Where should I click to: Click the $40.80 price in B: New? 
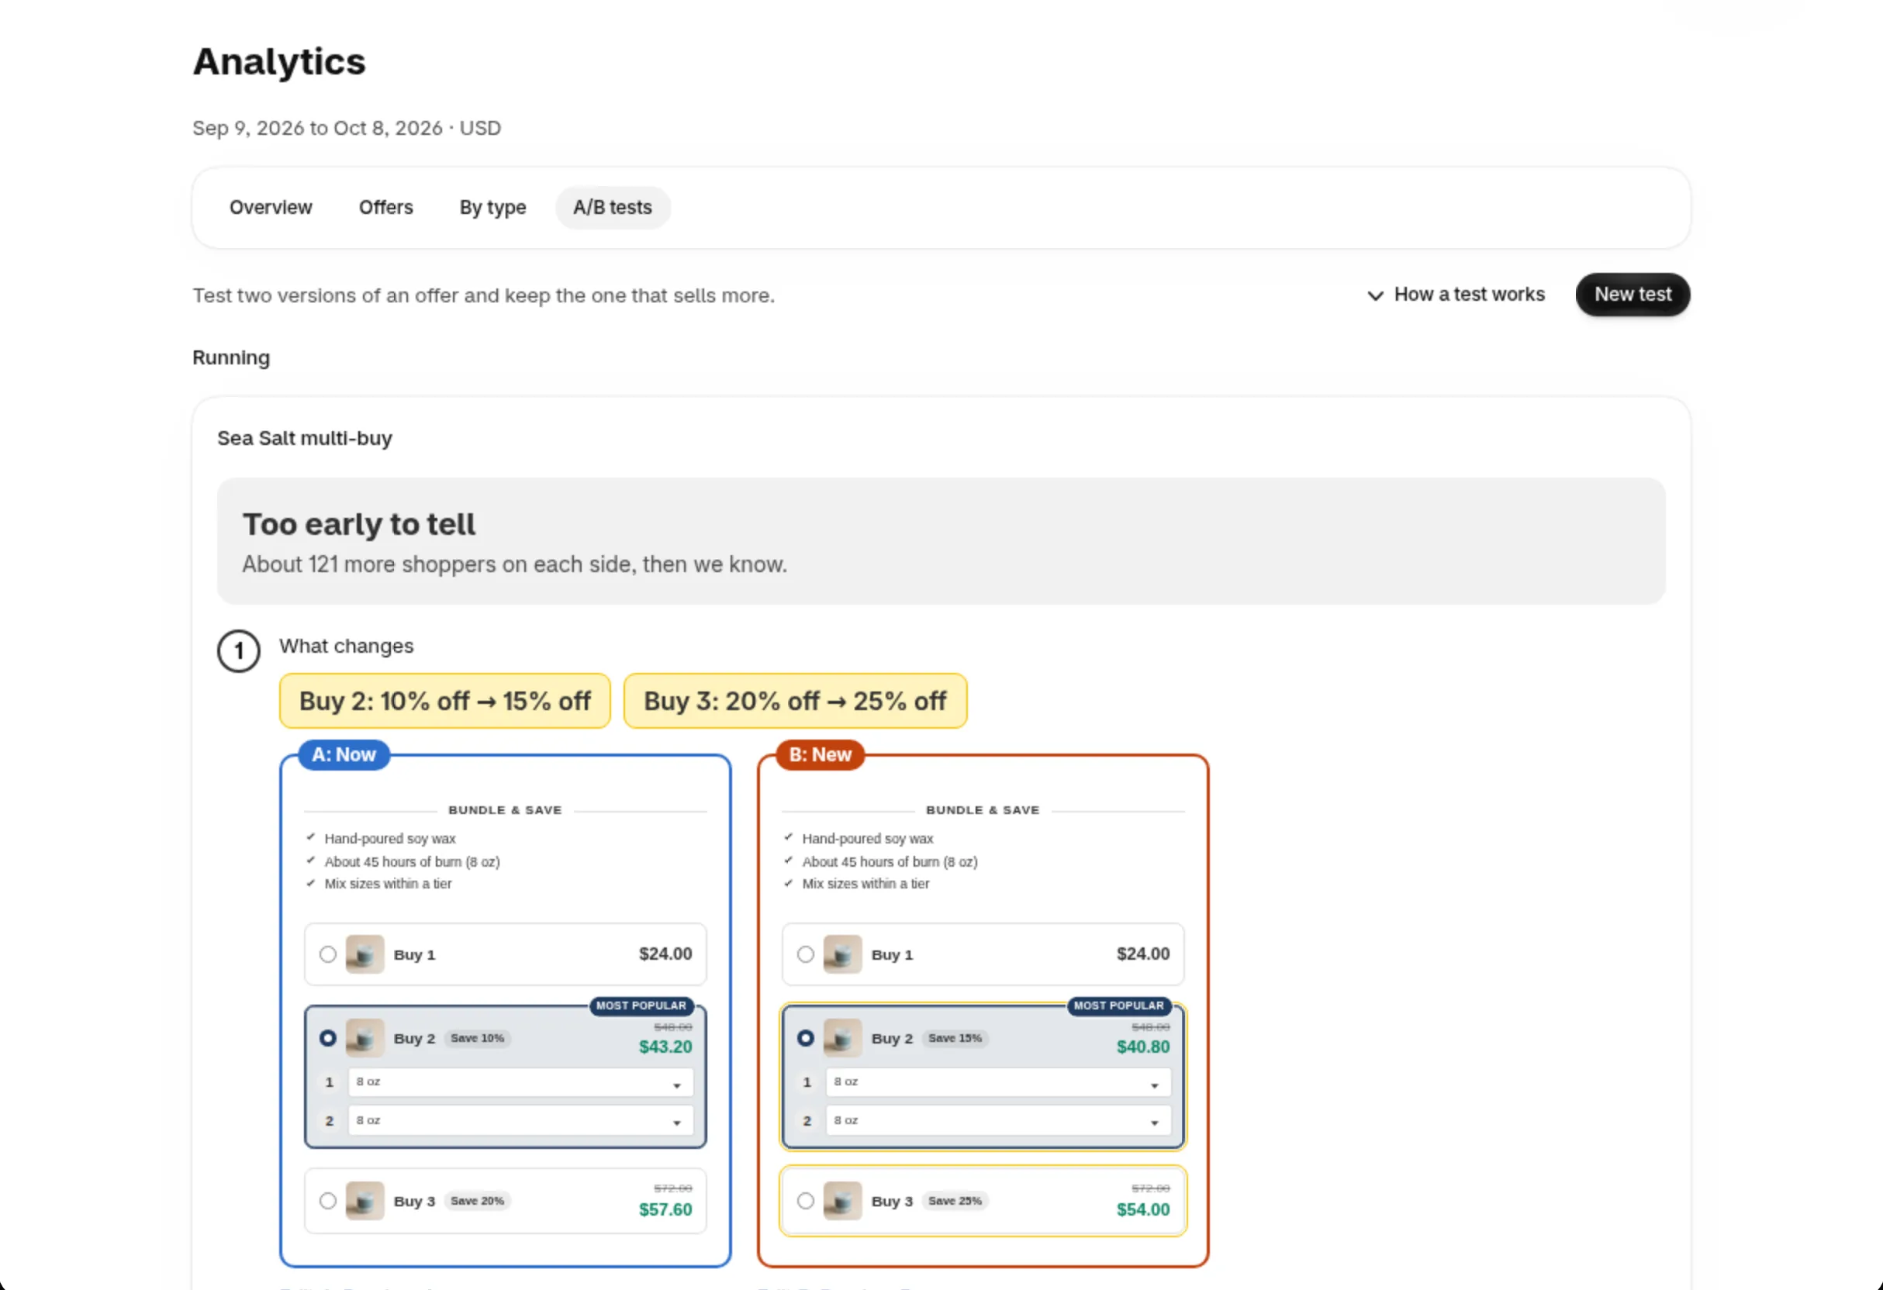1142,1047
